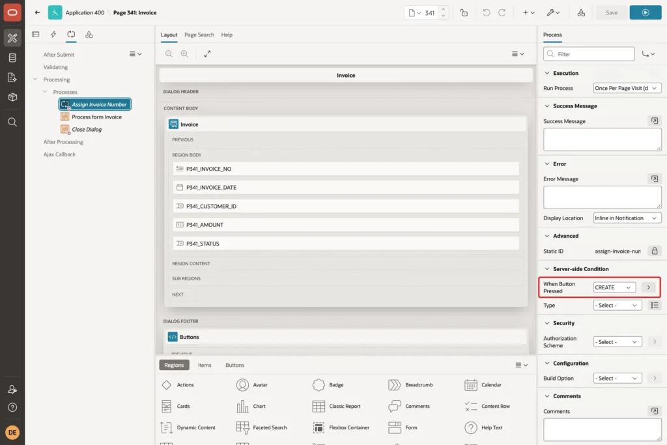667x445 pixels.
Task: Click the Static ID lock icon
Action: click(x=655, y=251)
